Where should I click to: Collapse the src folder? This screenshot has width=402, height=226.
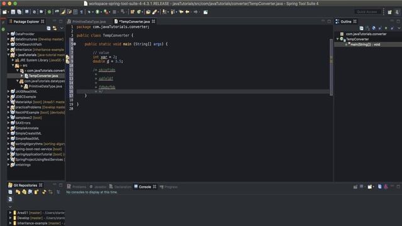click(x=13, y=65)
